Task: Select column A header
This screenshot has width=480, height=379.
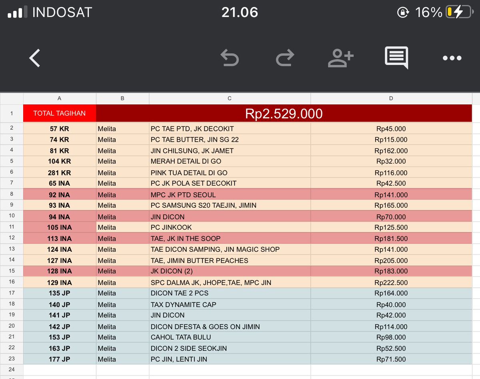Action: pyautogui.click(x=60, y=98)
